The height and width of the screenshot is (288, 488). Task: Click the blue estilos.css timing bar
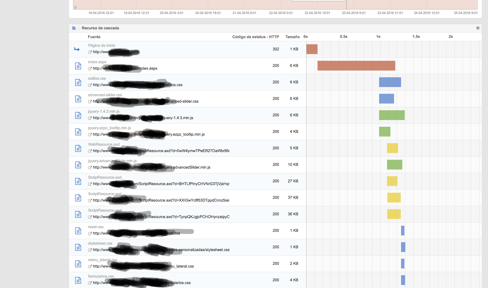pos(390,82)
